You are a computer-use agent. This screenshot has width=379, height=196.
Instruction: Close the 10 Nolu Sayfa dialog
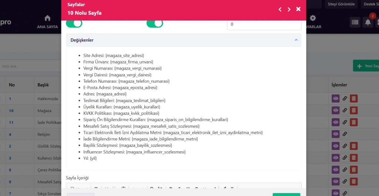pyautogui.click(x=298, y=9)
